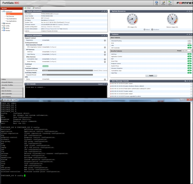Click the Email Filtering status icon

click(105, 62)
